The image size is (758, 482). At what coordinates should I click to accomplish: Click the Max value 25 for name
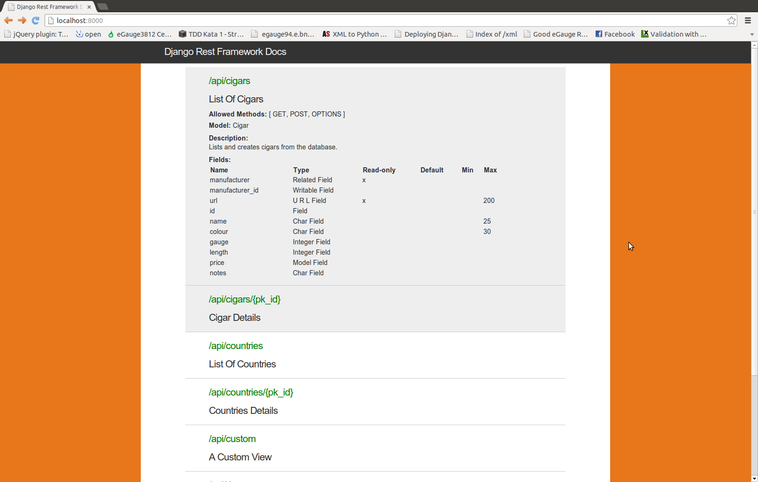(x=487, y=221)
